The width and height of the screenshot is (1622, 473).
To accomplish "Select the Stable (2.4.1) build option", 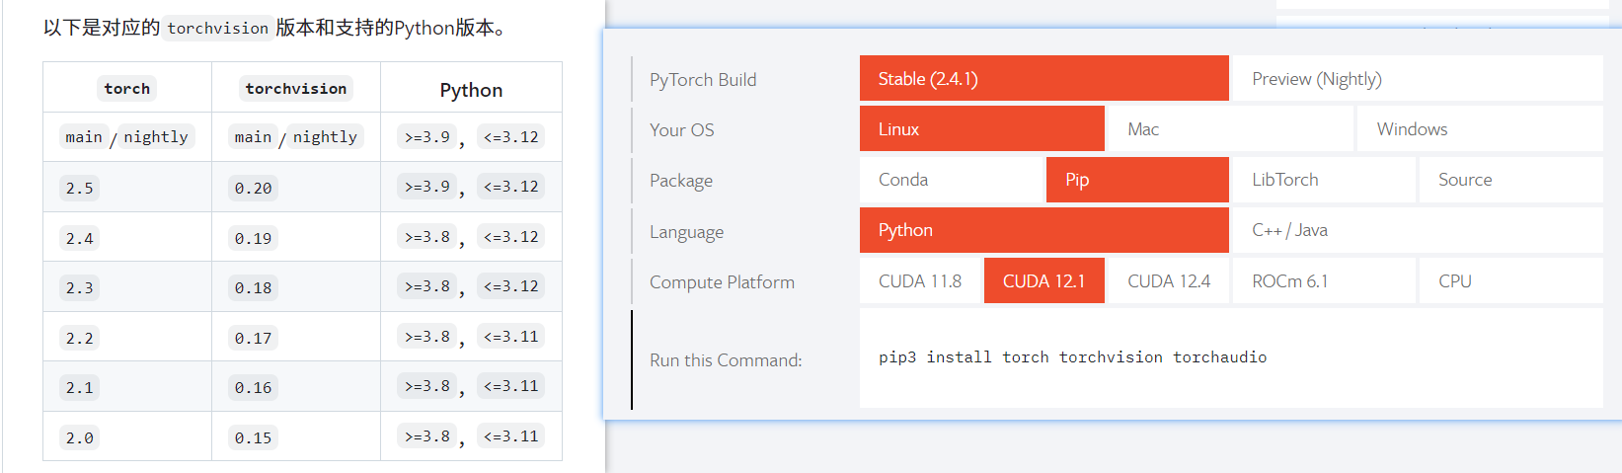I will coord(1043,79).
